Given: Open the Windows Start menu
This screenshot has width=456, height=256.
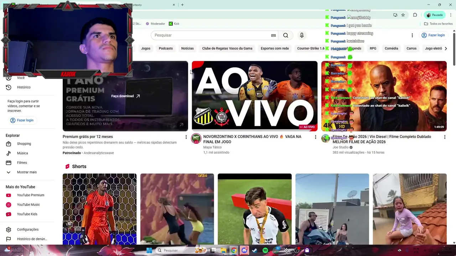Looking at the screenshot, I should pos(149,250).
